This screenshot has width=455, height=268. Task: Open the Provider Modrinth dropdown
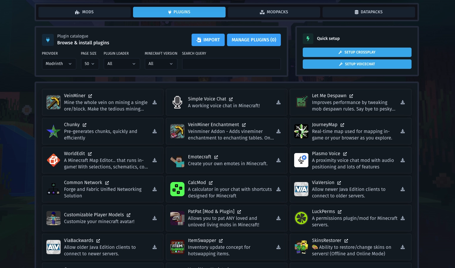click(x=59, y=64)
